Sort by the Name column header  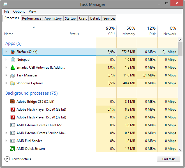tap(35, 31)
